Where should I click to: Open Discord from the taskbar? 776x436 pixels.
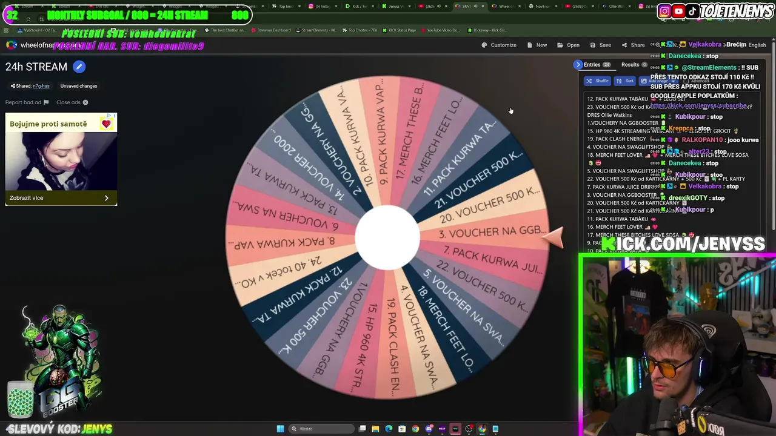pos(429,429)
